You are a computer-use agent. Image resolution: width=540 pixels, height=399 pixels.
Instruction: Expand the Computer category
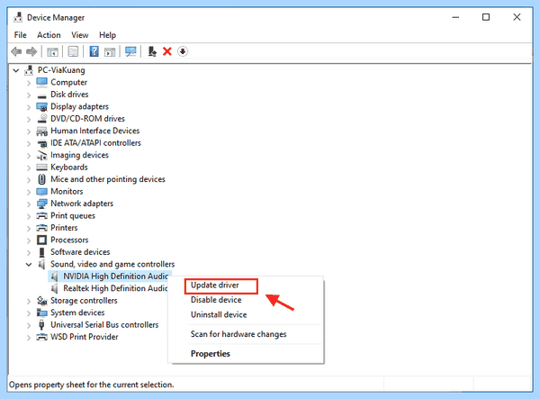(29, 83)
